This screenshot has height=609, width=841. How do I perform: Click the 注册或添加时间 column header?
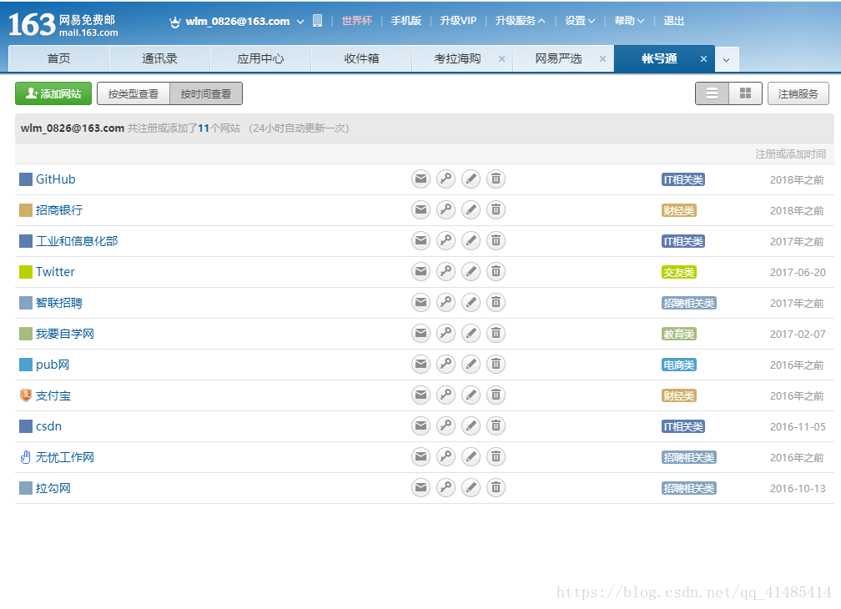791,154
